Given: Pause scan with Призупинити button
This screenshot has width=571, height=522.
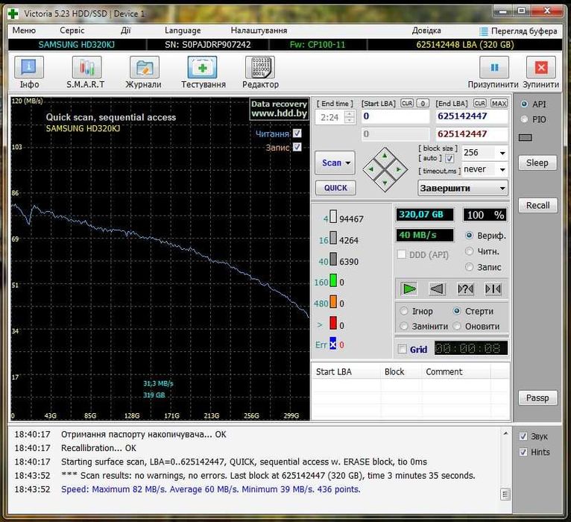Looking at the screenshot, I should pyautogui.click(x=493, y=69).
